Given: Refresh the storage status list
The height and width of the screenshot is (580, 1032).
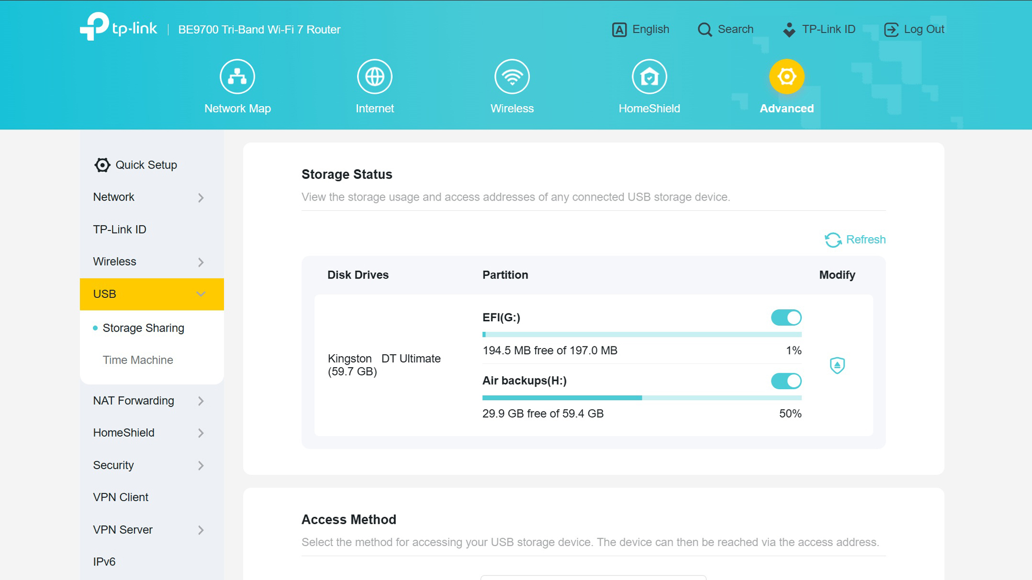Looking at the screenshot, I should [x=855, y=240].
